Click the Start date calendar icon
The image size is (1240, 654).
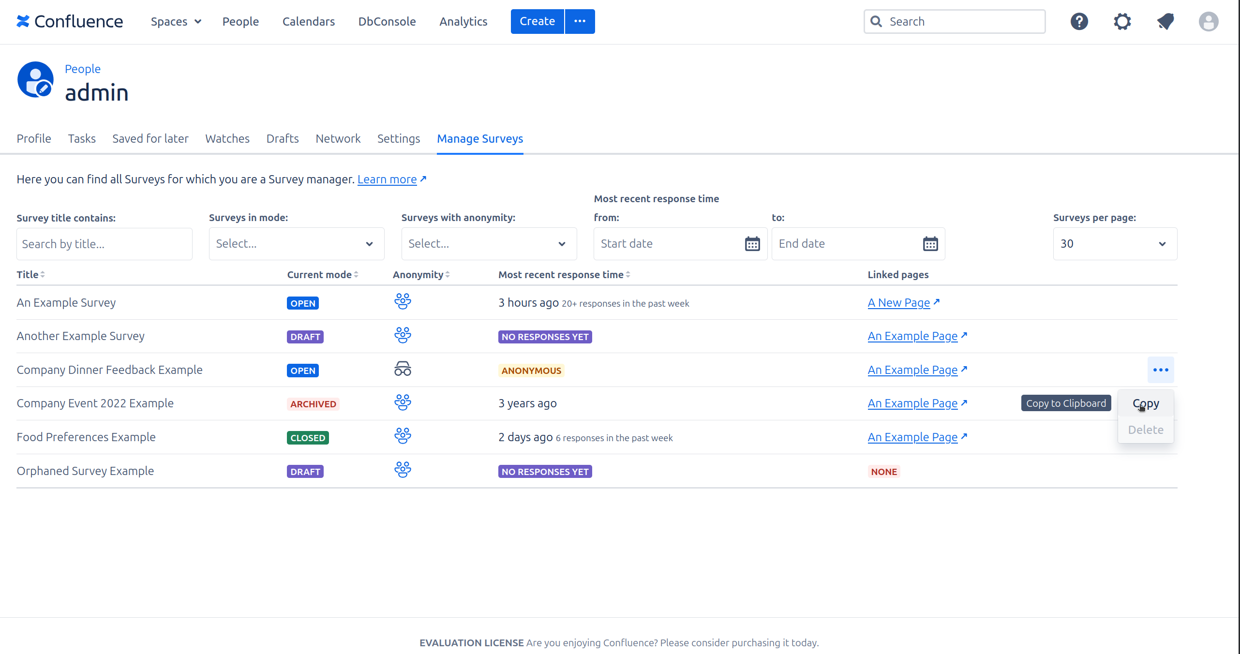coord(752,244)
